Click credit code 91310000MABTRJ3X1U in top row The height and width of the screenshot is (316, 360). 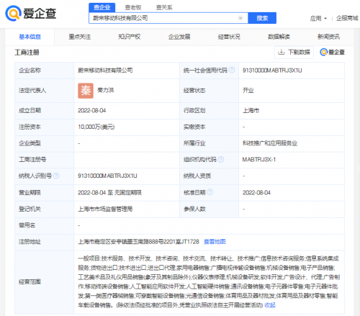tap(272, 71)
